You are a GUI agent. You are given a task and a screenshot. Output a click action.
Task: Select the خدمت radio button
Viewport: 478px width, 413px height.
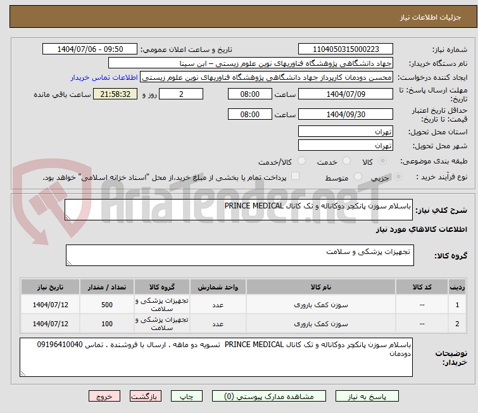tap(346, 160)
